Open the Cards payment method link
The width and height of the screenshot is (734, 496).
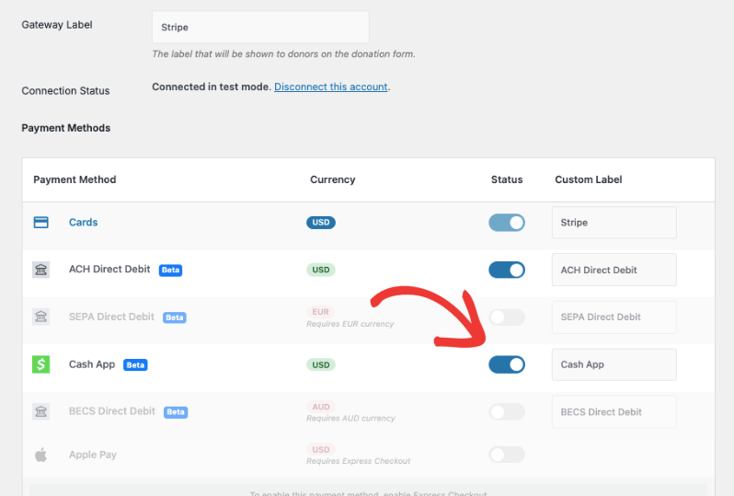pyautogui.click(x=83, y=223)
